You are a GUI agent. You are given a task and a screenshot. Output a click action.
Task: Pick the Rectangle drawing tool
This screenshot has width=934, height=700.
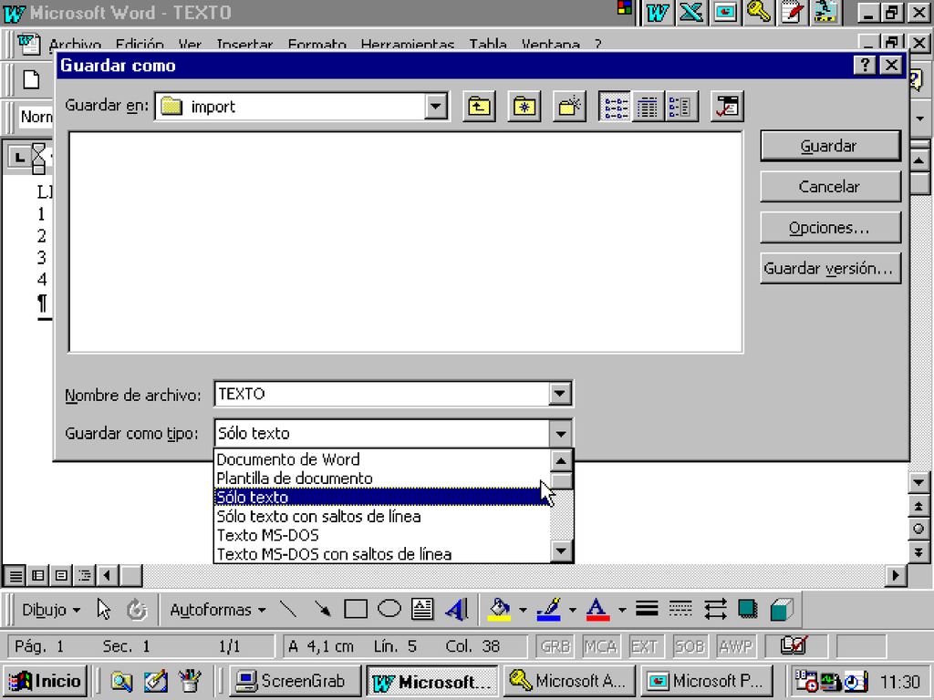pyautogui.click(x=356, y=610)
